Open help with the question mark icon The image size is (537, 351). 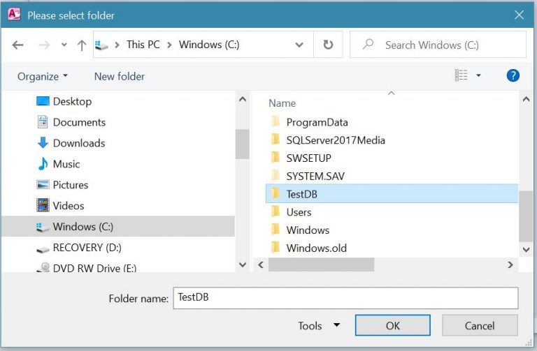click(513, 75)
